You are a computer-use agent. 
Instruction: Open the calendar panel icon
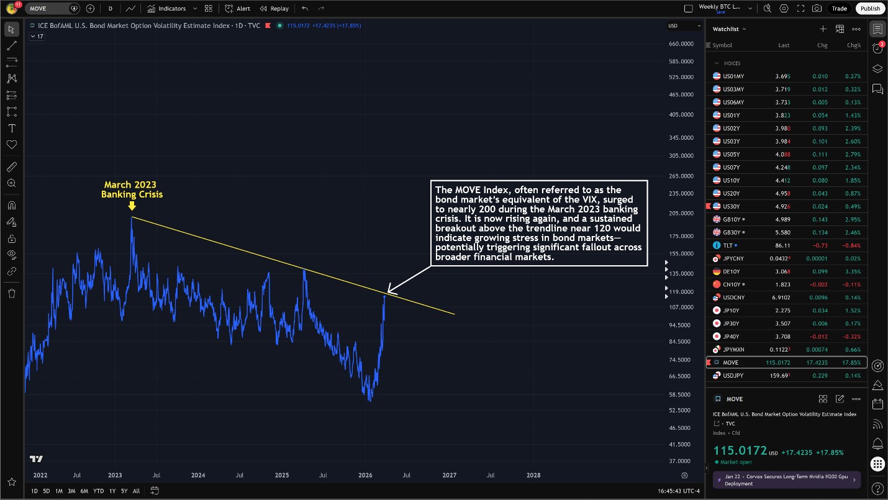(877, 404)
